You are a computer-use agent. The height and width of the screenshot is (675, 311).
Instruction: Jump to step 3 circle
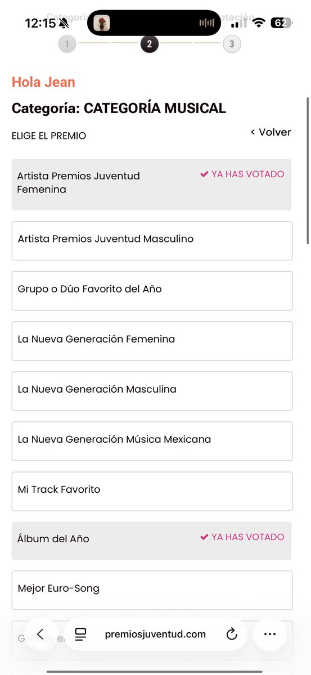(x=232, y=44)
